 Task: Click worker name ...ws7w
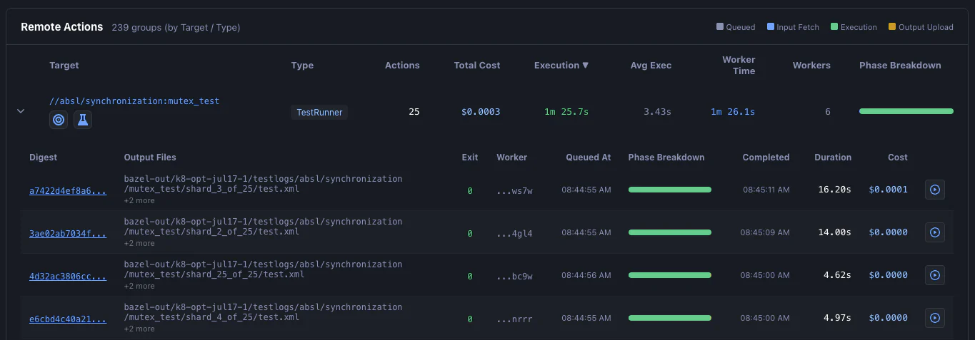click(x=515, y=190)
